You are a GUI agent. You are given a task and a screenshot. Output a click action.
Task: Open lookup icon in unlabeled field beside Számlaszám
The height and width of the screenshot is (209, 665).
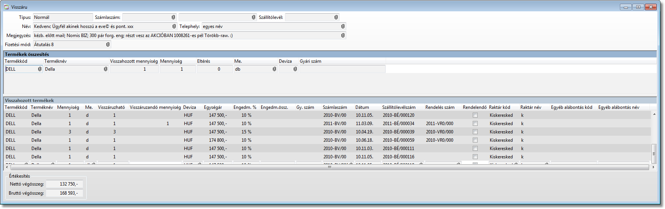coord(254,17)
